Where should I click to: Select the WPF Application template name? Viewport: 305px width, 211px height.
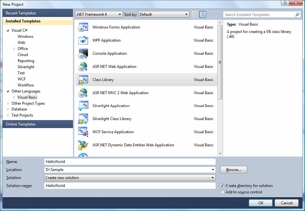pos(107,40)
